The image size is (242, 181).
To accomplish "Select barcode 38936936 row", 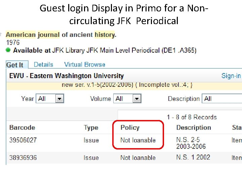I will [124, 158].
